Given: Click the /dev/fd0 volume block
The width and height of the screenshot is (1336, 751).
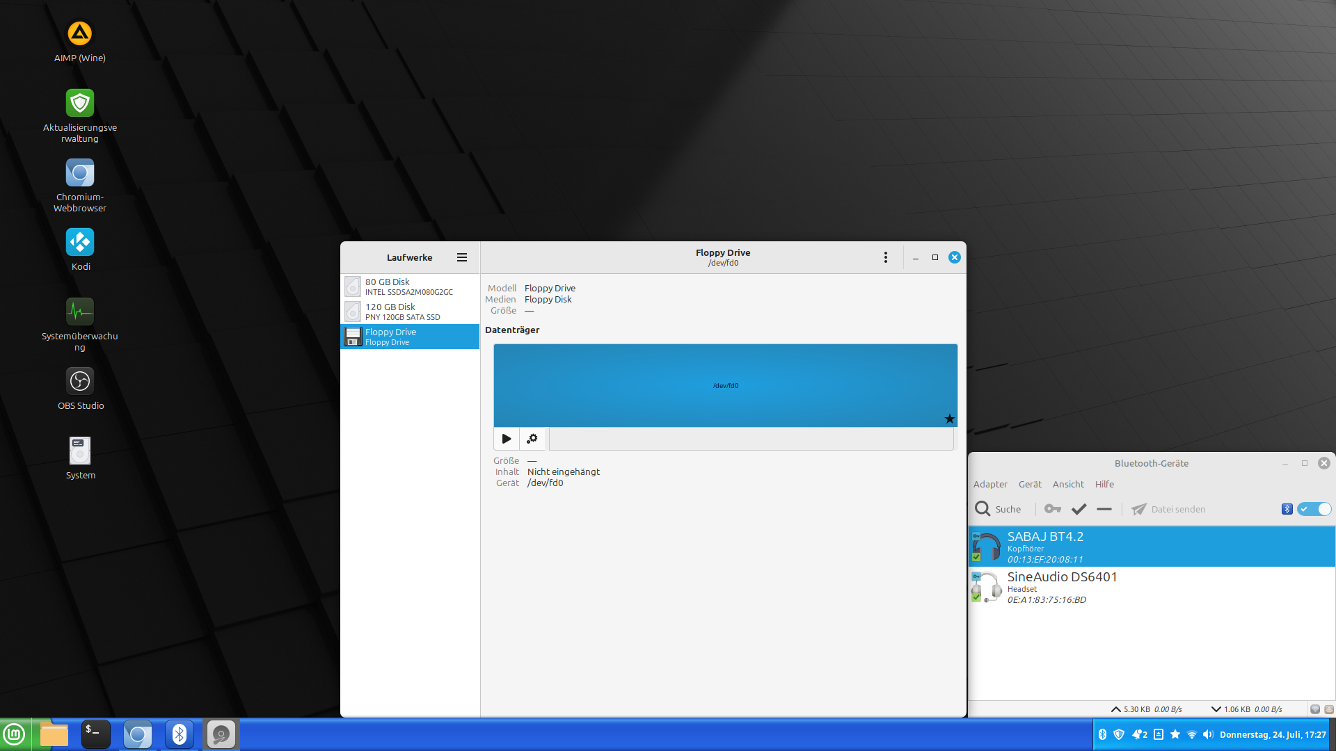Looking at the screenshot, I should click(725, 385).
